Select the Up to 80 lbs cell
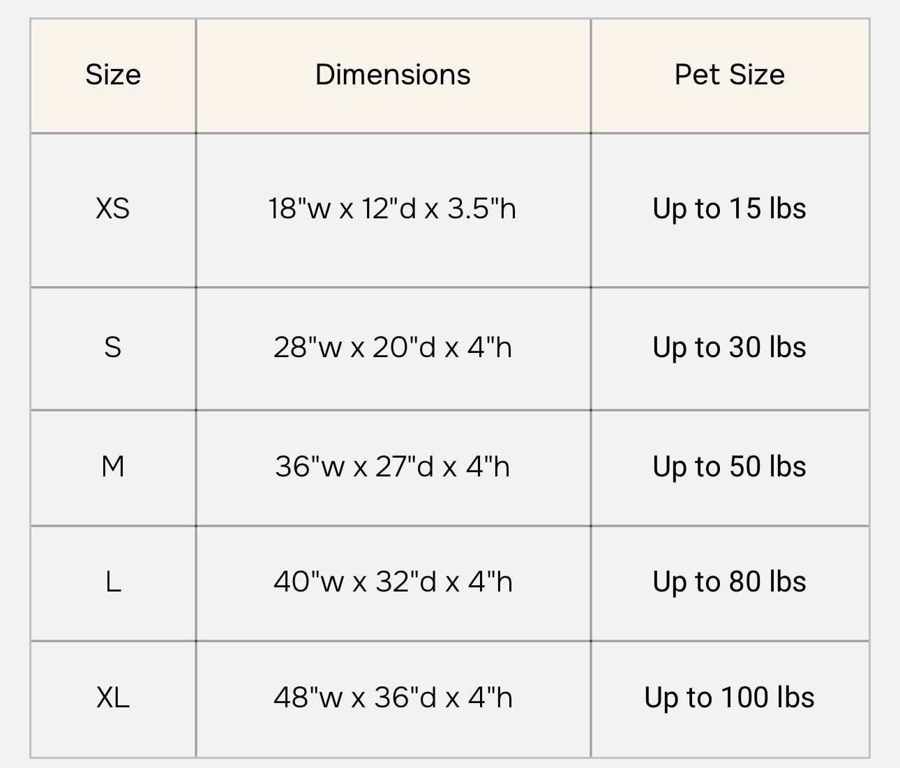This screenshot has width=900, height=768. 729,582
